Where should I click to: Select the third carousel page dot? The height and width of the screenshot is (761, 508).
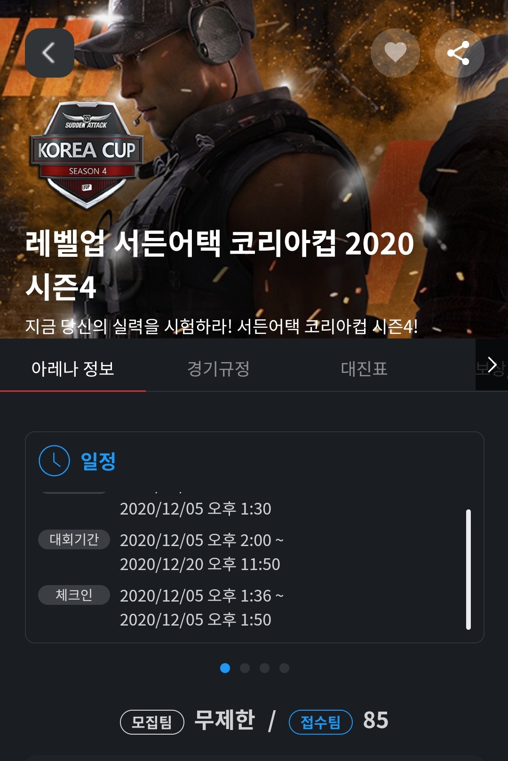point(265,668)
